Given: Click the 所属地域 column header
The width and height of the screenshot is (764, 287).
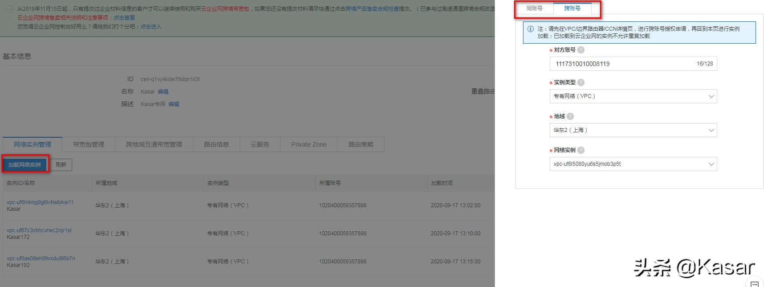Looking at the screenshot, I should point(106,183).
